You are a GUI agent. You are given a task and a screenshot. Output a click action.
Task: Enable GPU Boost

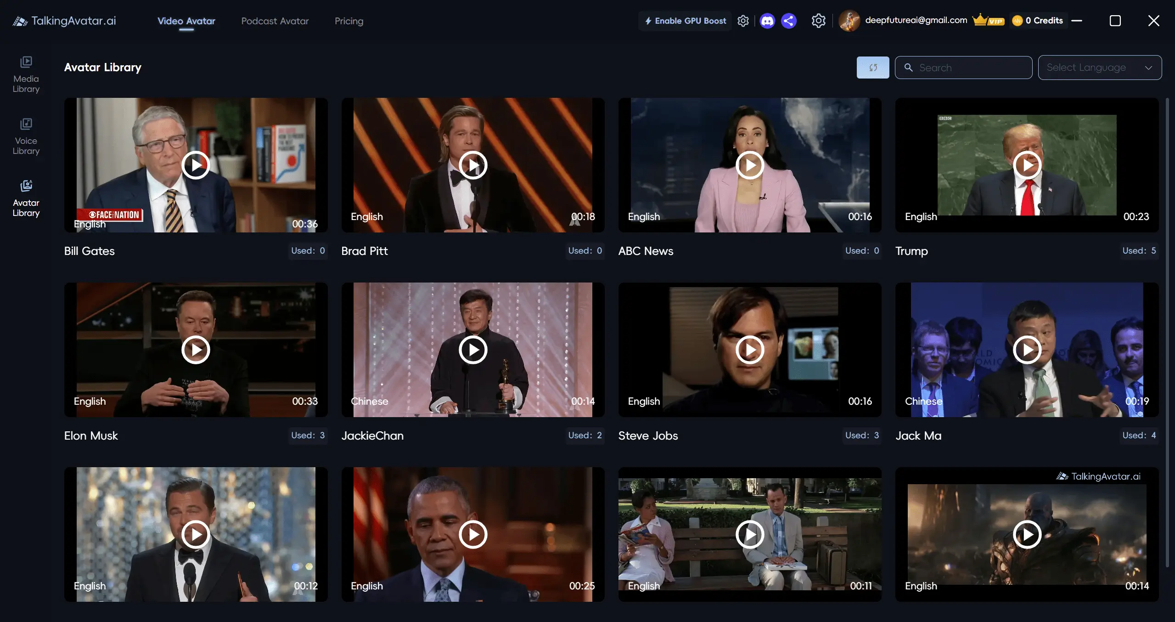(x=685, y=21)
